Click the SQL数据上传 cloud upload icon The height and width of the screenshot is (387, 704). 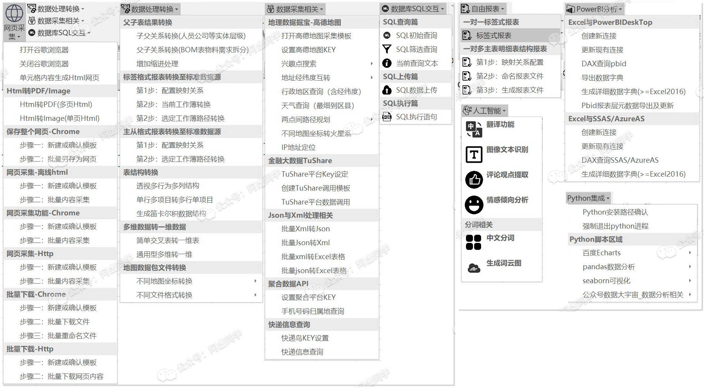click(x=387, y=90)
